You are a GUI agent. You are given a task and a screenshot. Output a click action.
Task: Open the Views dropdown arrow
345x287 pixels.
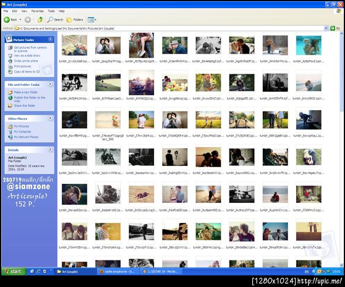[95, 20]
